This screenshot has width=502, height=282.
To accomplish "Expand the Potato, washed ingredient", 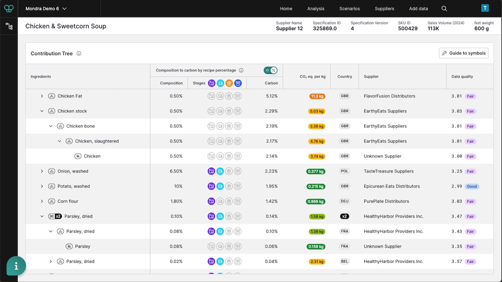I will [42, 186].
